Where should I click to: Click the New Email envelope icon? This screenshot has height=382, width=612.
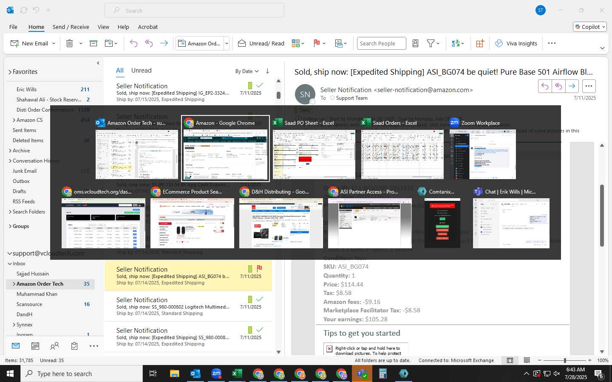pyautogui.click(x=14, y=43)
